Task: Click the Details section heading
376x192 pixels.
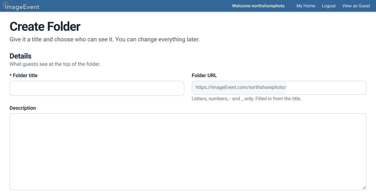Action: coord(21,56)
